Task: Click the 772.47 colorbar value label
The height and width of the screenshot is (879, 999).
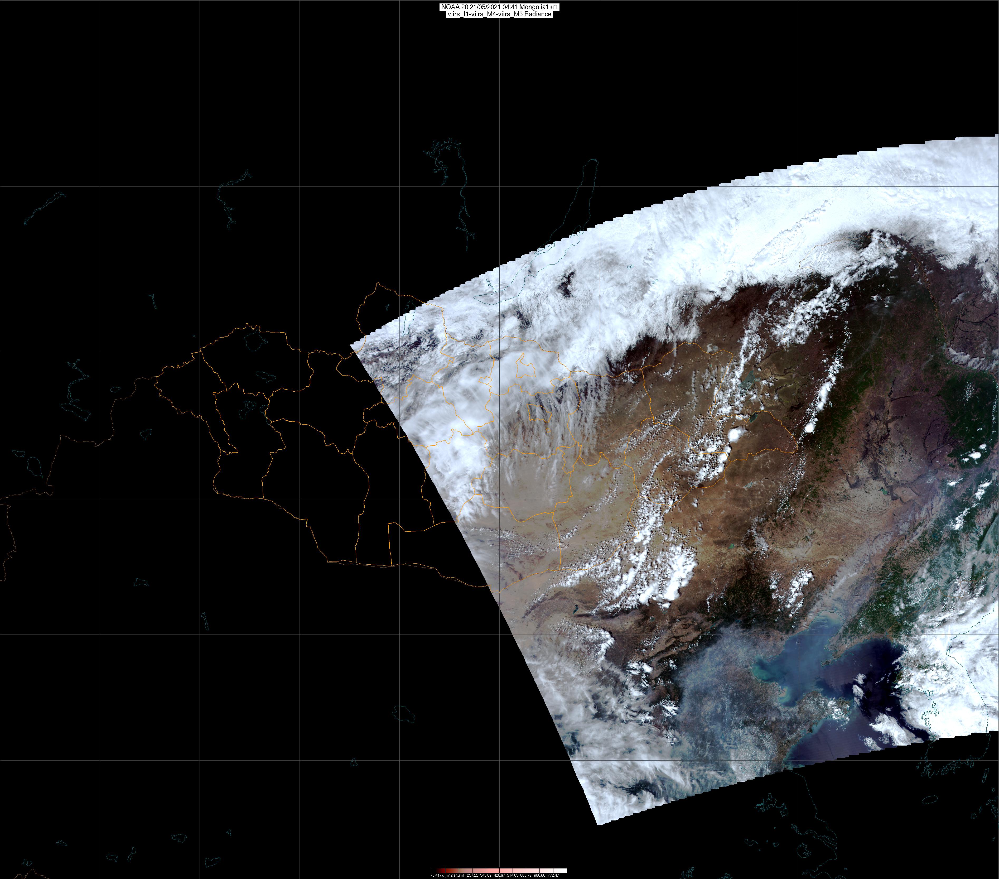Action: 553,876
